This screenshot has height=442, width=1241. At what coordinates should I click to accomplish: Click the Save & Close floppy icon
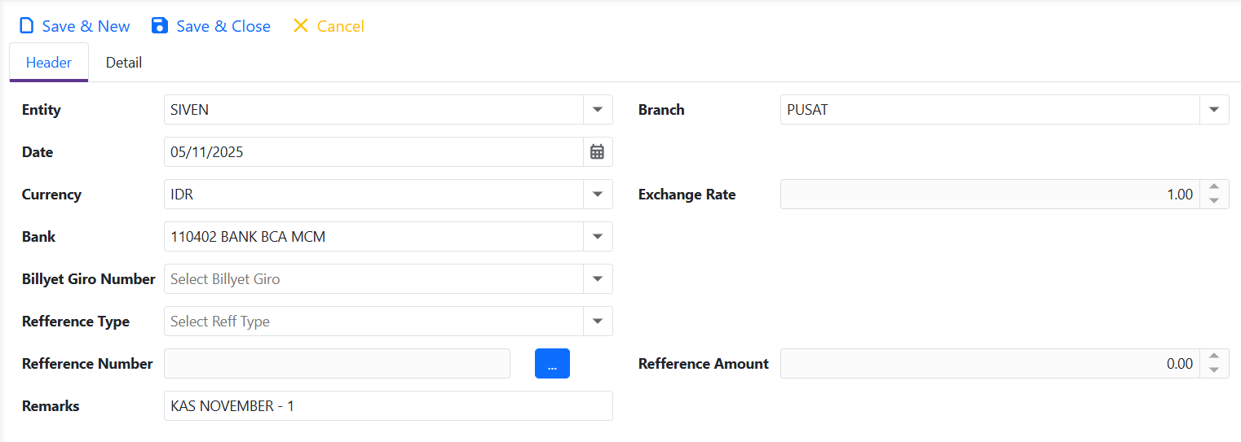point(160,26)
